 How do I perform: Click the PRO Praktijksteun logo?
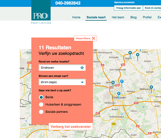point(41,12)
